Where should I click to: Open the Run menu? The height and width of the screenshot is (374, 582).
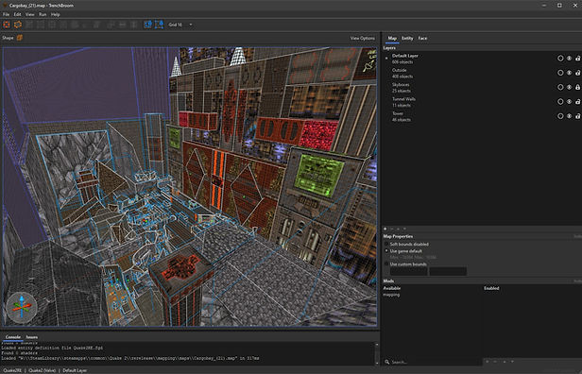[43, 14]
